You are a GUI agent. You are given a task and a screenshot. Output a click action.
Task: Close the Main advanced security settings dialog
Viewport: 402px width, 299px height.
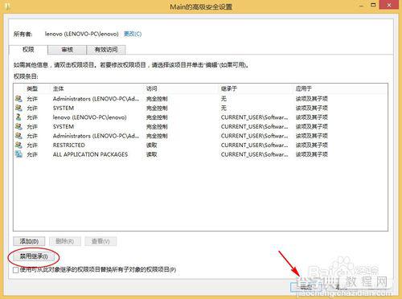[389, 5]
